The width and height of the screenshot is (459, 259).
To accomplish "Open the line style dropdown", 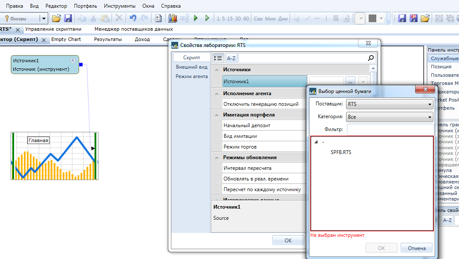I will (361, 18).
